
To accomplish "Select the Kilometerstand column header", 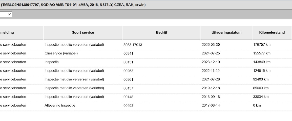I will coord(272,33).
